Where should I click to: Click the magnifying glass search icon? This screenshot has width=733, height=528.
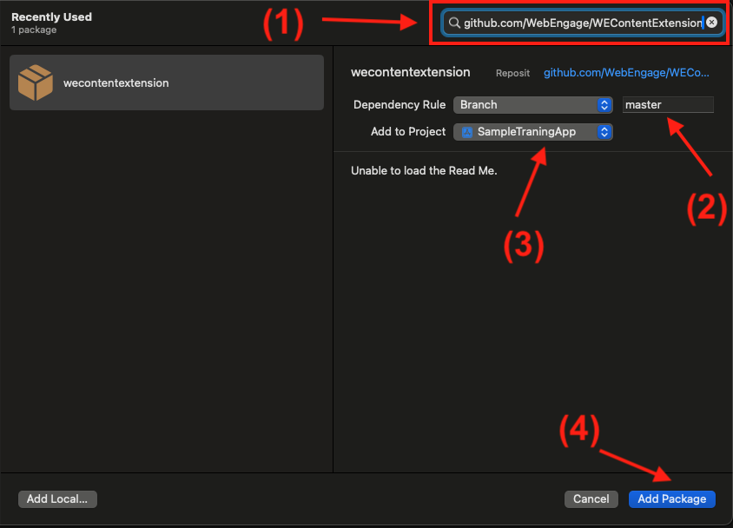click(x=454, y=23)
